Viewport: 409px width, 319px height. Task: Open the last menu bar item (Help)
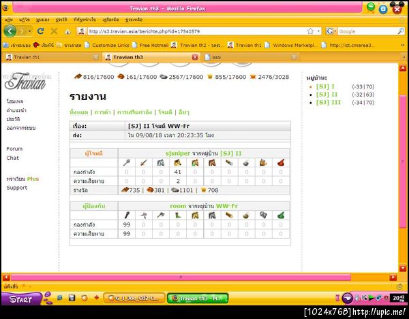[134, 20]
